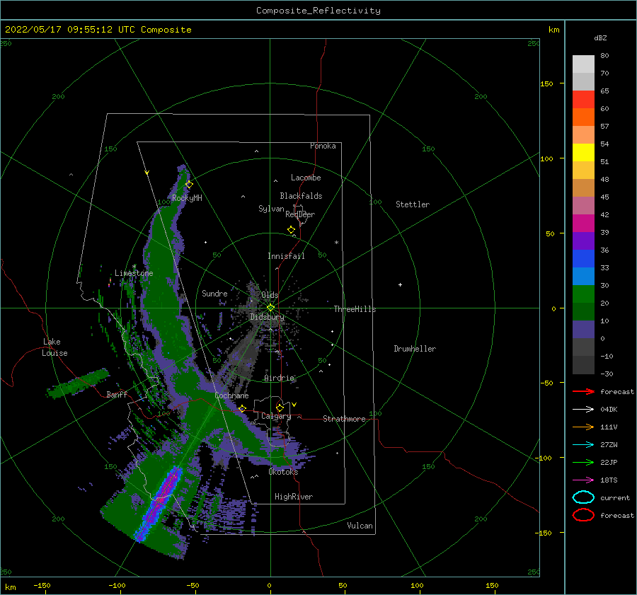The width and height of the screenshot is (637, 595).
Task: Click the Limestone label
Action: [x=134, y=273]
